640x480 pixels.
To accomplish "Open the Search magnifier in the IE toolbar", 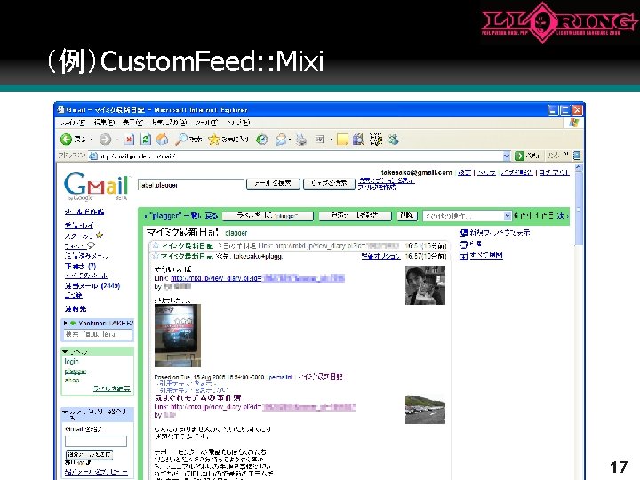I will (x=181, y=140).
